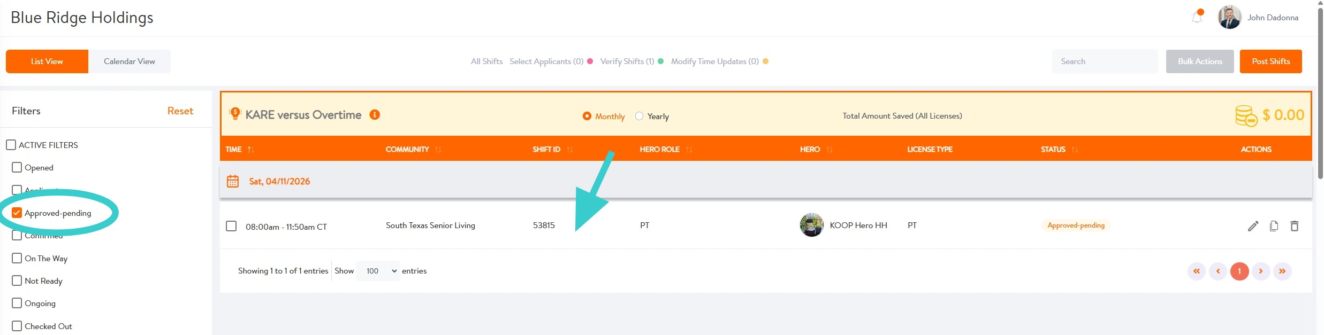Go to the first page of results
Screen dimensions: 1324x335
click(1197, 271)
